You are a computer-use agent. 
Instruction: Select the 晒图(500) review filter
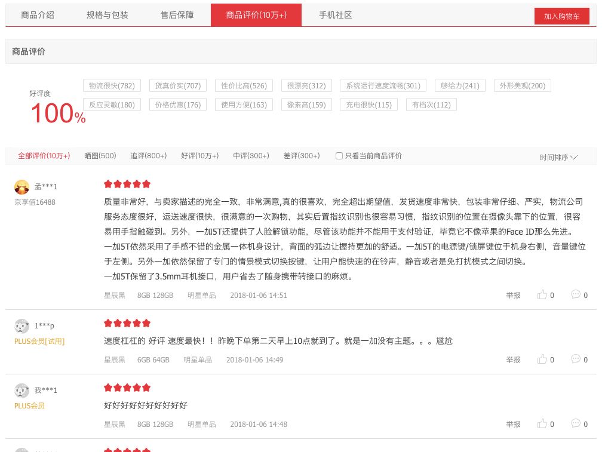[x=100, y=155]
